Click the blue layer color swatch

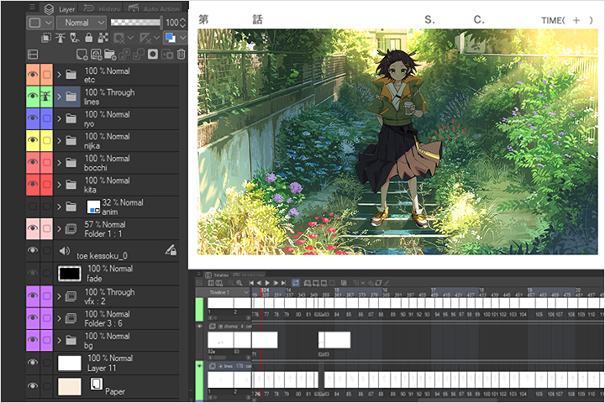[x=170, y=38]
